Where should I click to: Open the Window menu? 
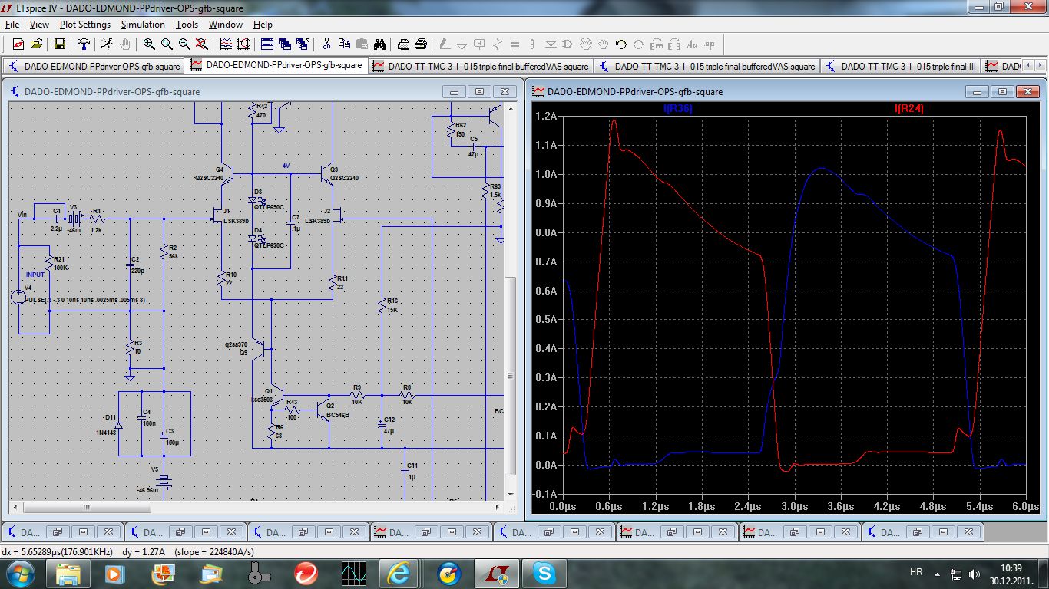click(x=226, y=25)
